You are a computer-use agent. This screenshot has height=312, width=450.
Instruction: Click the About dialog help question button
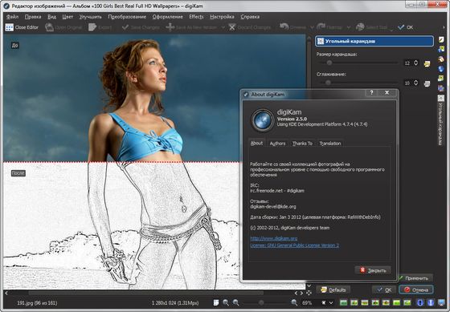click(371, 92)
